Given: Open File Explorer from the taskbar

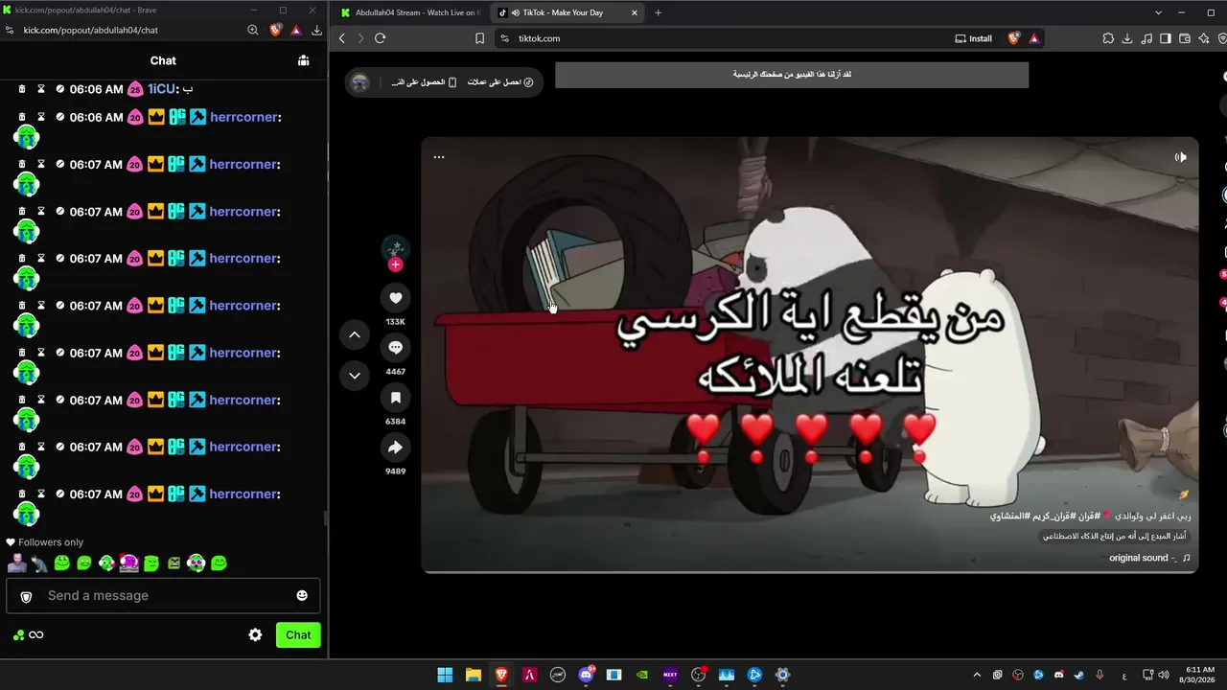Looking at the screenshot, I should (473, 675).
